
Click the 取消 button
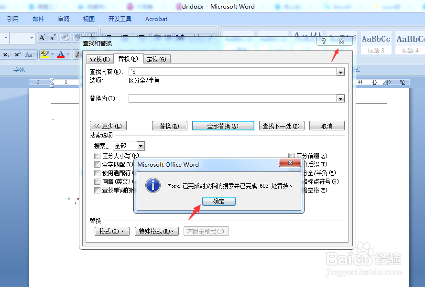point(327,126)
